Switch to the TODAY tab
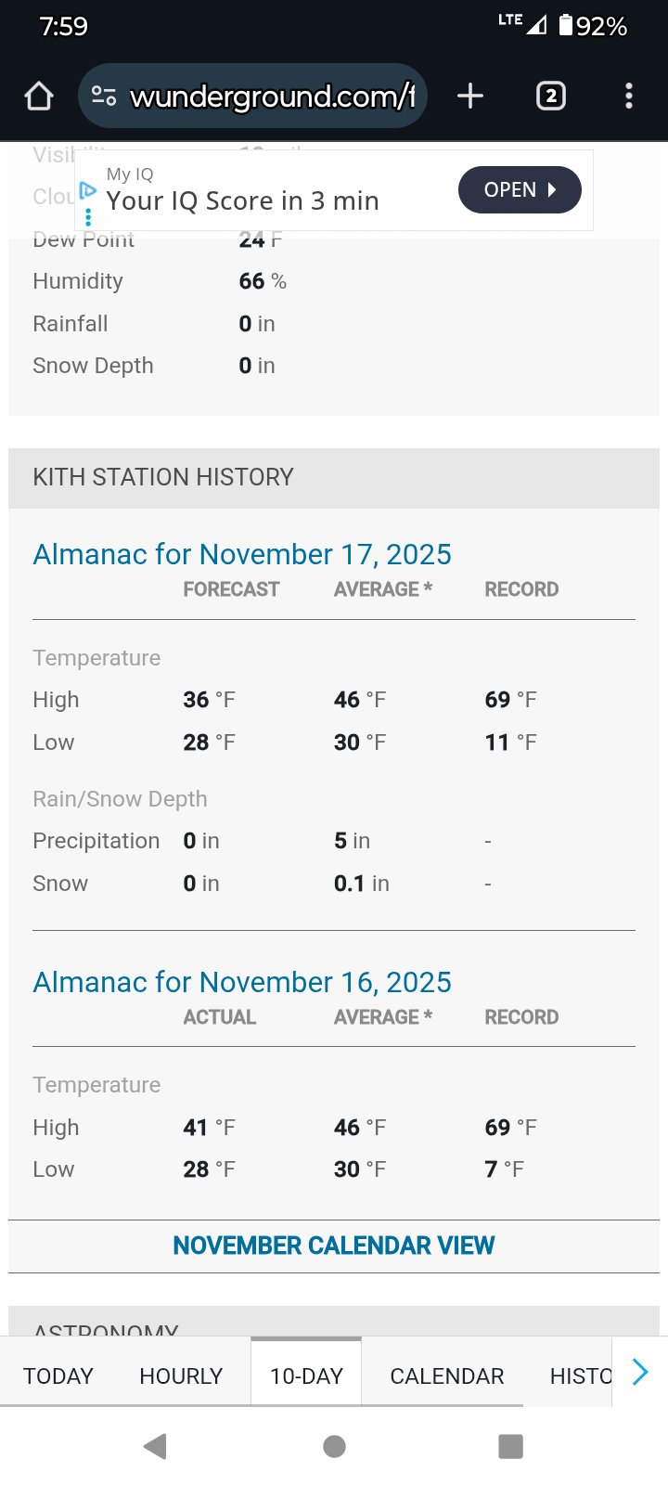668x1485 pixels. pyautogui.click(x=58, y=1375)
